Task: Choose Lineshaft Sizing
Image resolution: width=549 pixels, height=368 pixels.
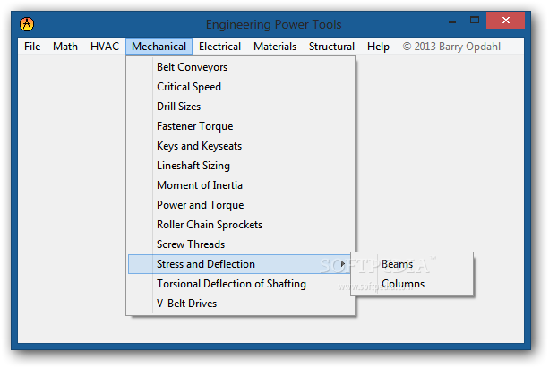Action: pyautogui.click(x=241, y=166)
